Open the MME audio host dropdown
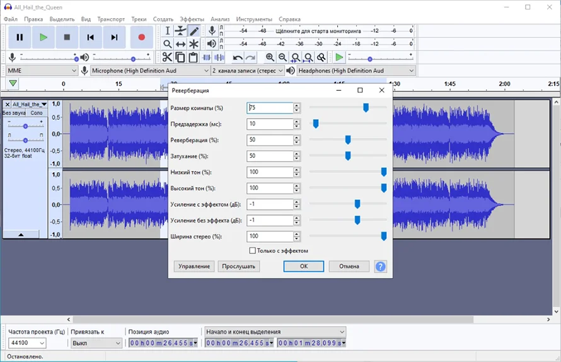 pos(42,71)
